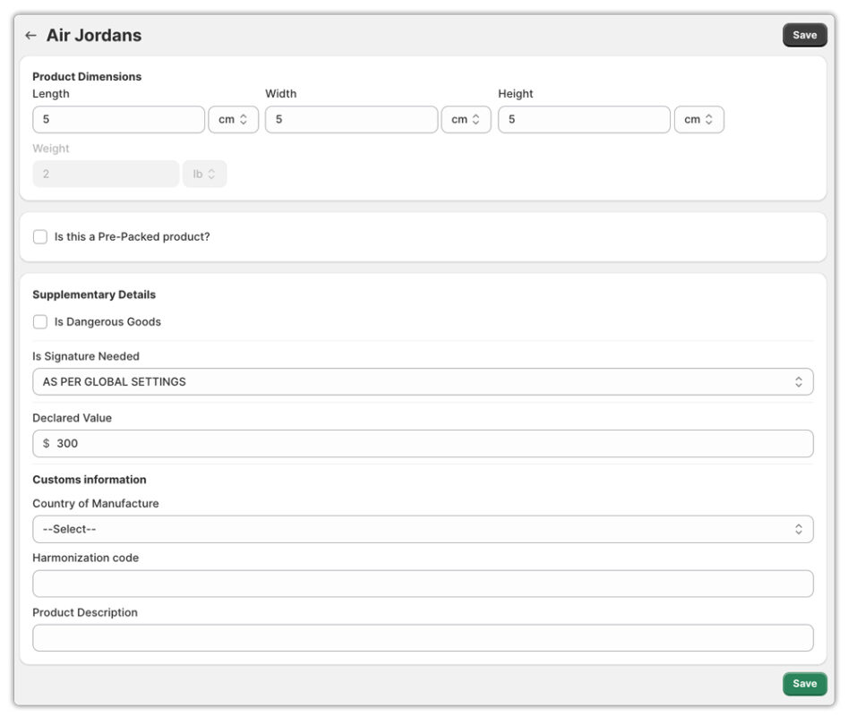Click the Width value field showing 5
848x716 pixels.
click(349, 119)
